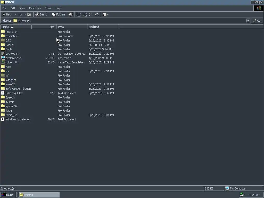264x198 pixels.
Task: Select the folder.htt file icon
Action: (3, 62)
